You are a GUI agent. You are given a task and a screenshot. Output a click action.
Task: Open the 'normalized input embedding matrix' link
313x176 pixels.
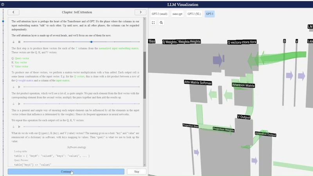pyautogui.click(x=119, y=48)
